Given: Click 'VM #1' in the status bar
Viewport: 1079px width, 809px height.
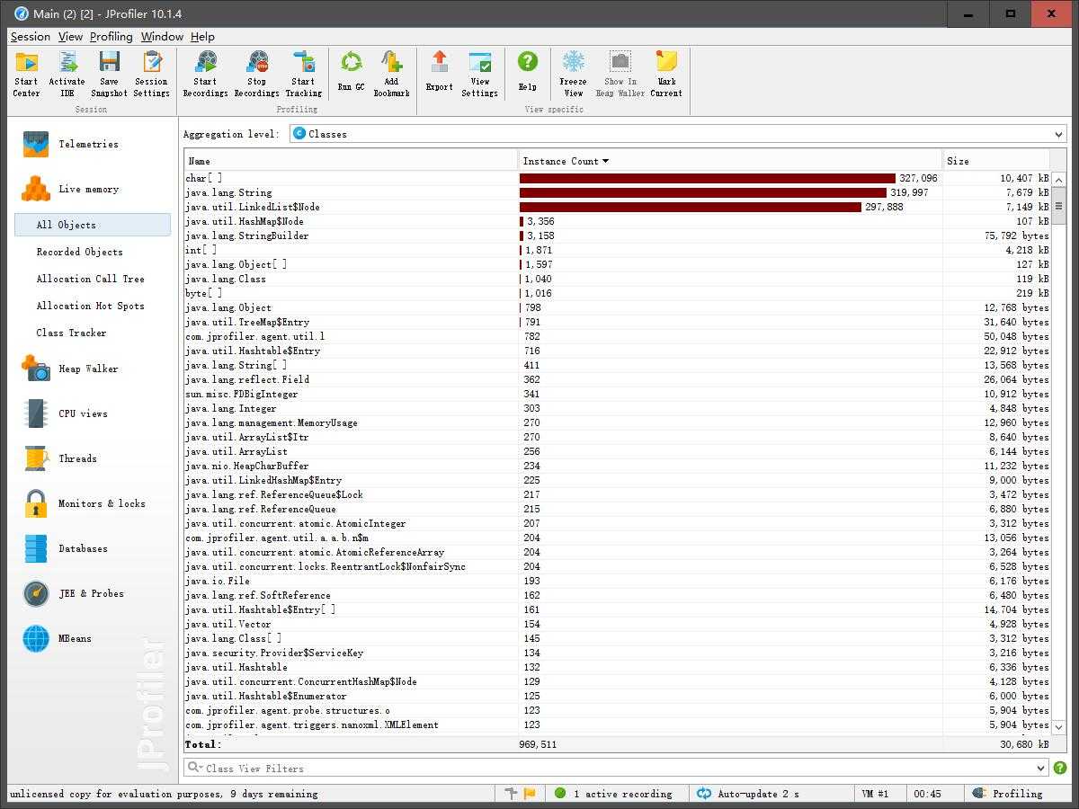Looking at the screenshot, I should 875,794.
